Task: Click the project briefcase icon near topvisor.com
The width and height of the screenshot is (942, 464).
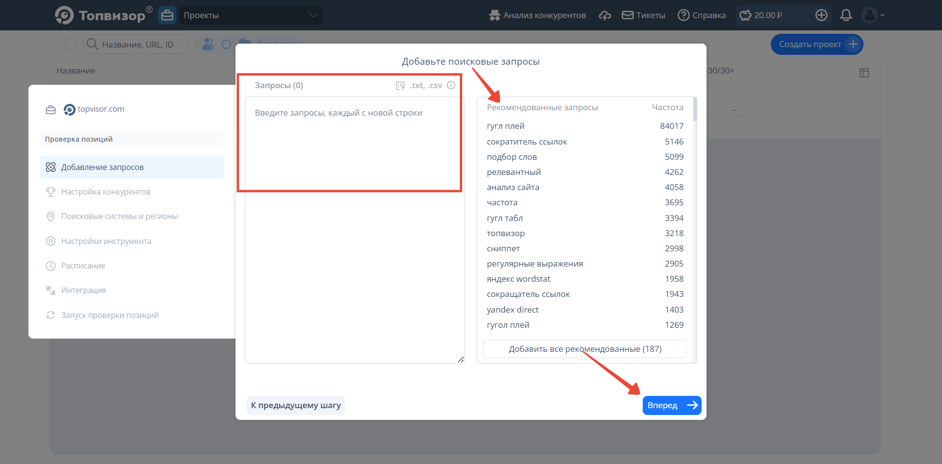Action: tap(51, 110)
